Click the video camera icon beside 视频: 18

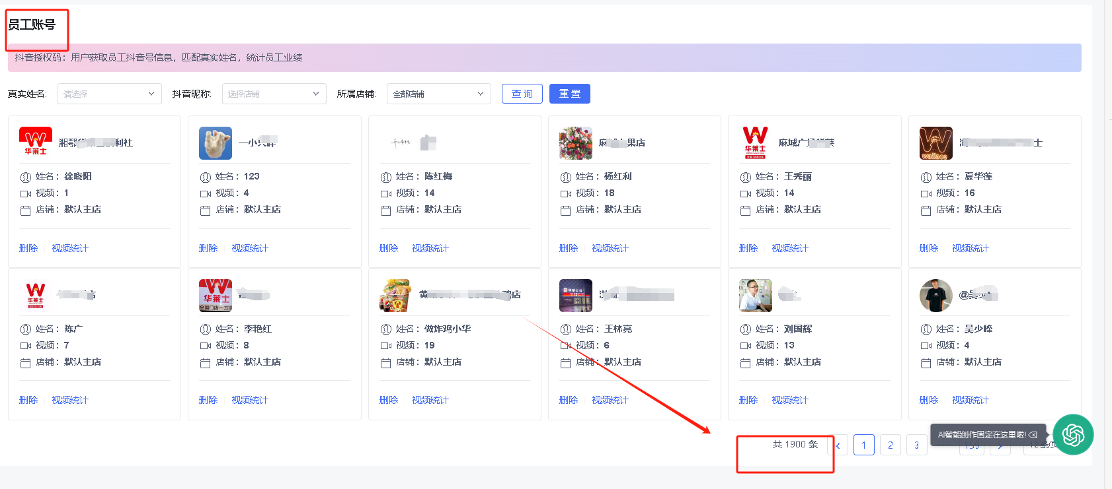[566, 193]
